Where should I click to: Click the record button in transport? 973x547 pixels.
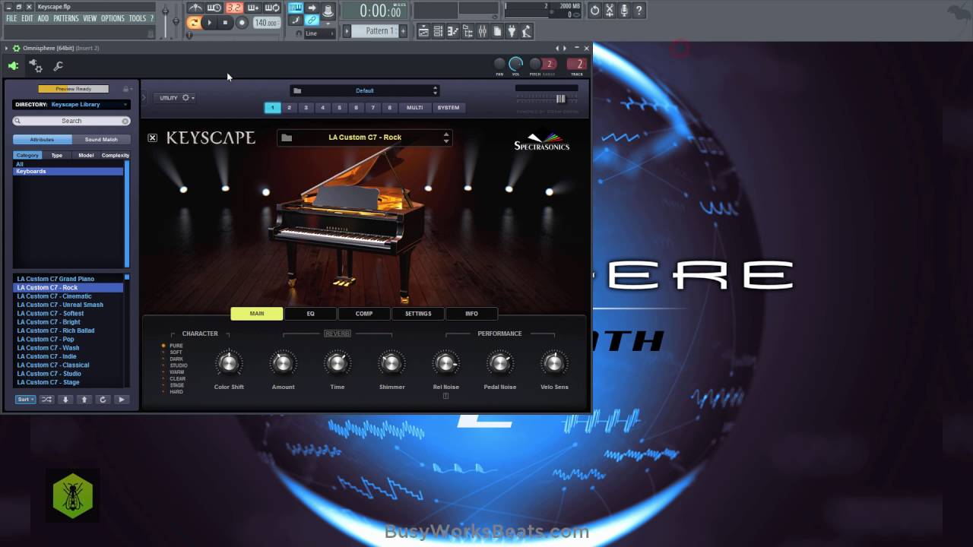point(242,23)
